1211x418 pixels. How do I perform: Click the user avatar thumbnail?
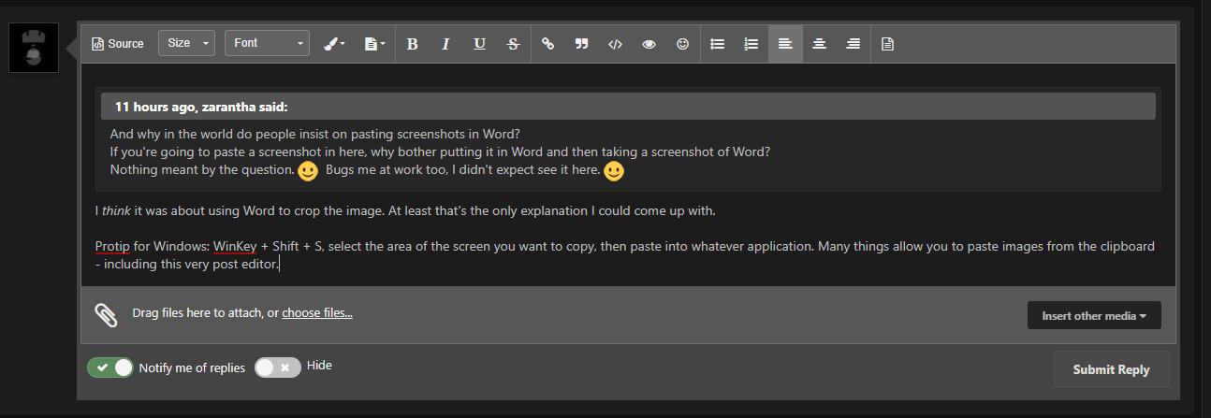tap(35, 47)
